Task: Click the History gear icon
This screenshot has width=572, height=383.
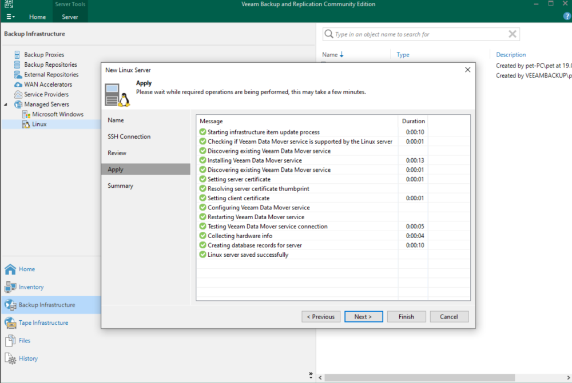Action: (10, 358)
